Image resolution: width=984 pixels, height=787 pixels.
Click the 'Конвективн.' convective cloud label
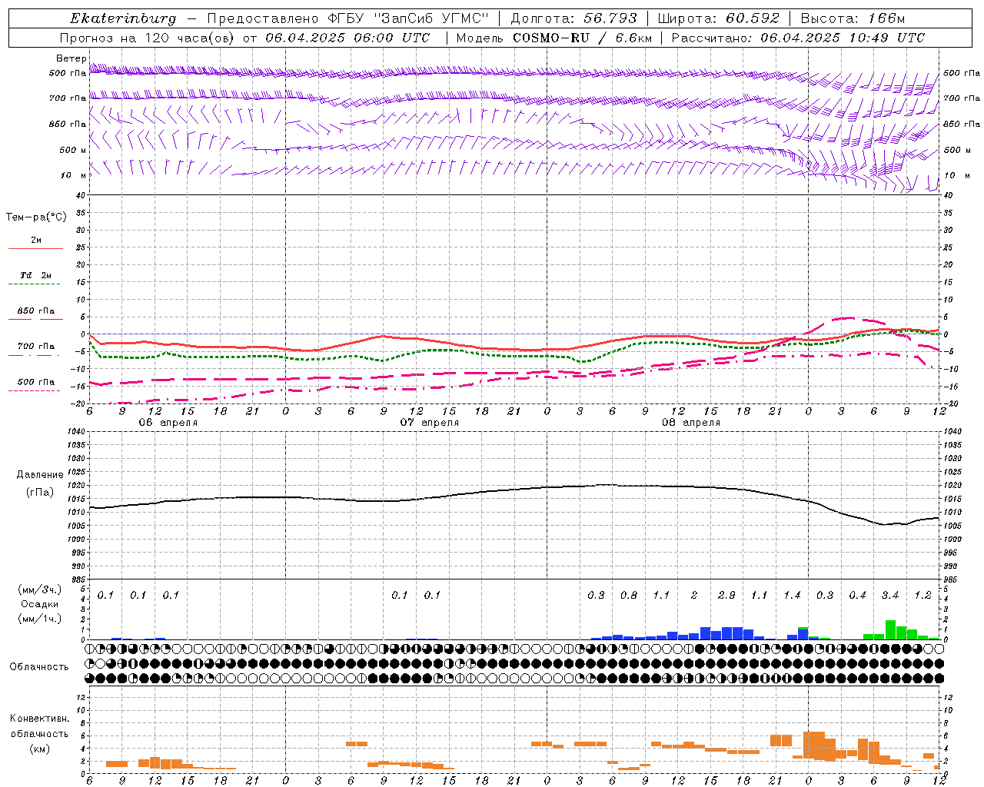[x=39, y=719]
